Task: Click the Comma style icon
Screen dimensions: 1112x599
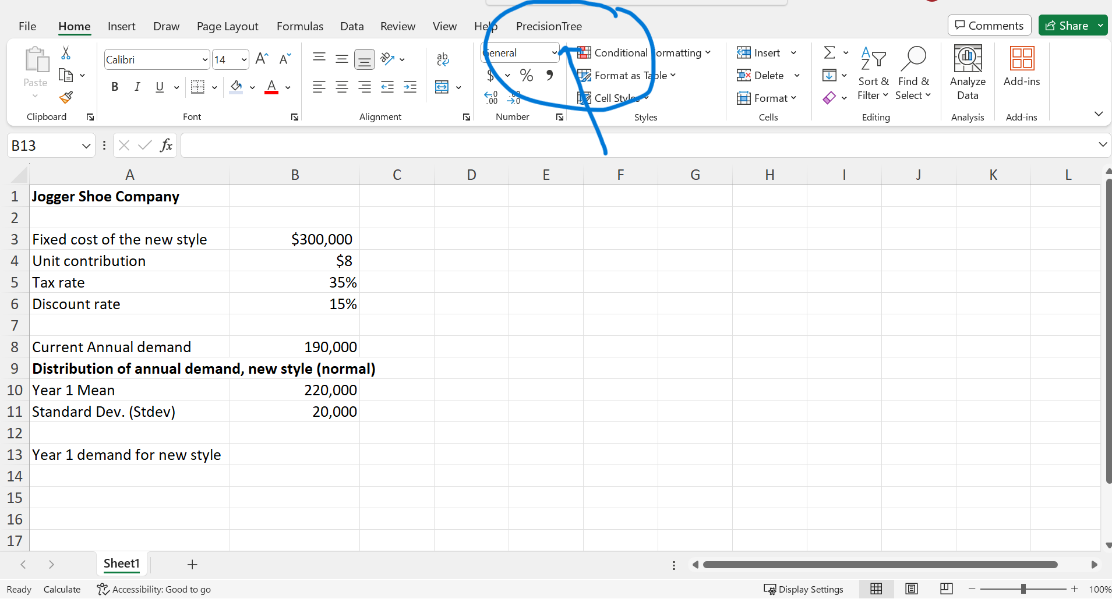Action: coord(549,75)
